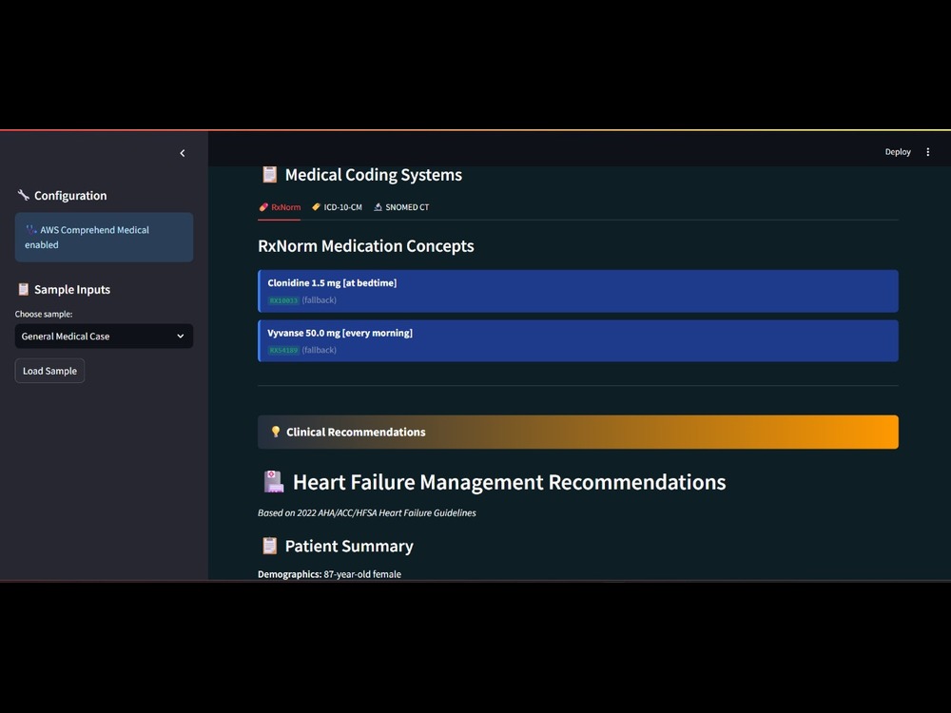Click the orange Clinical Recommendations banner
This screenshot has width=951, height=713.
578,432
